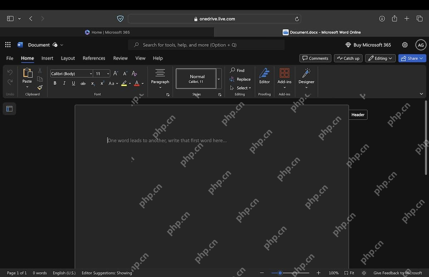Click the zoom in plus icon
The width and height of the screenshot is (429, 277).
click(319, 273)
